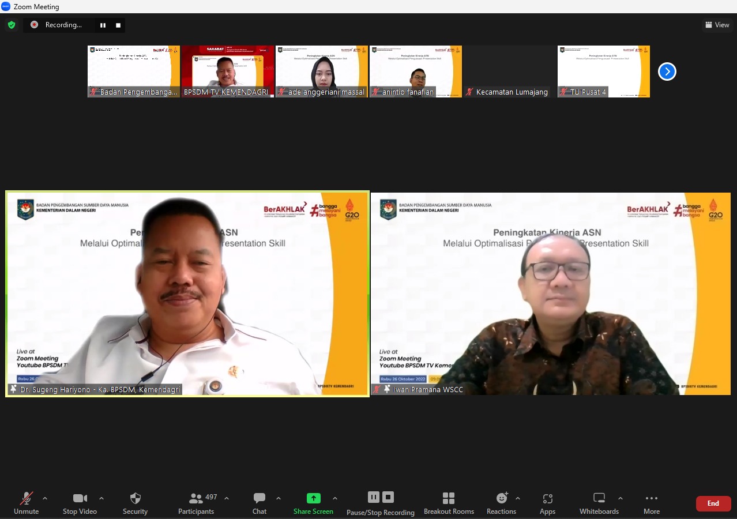Open the Security shield options
Screen dimensions: 737x519
[x=135, y=503]
